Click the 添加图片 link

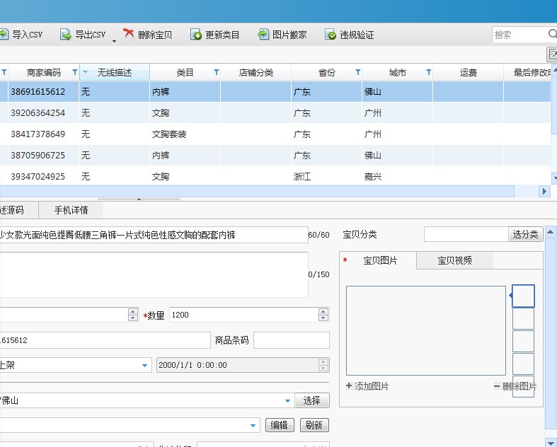pos(367,386)
